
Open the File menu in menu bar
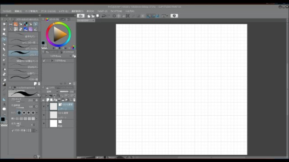click(7, 11)
